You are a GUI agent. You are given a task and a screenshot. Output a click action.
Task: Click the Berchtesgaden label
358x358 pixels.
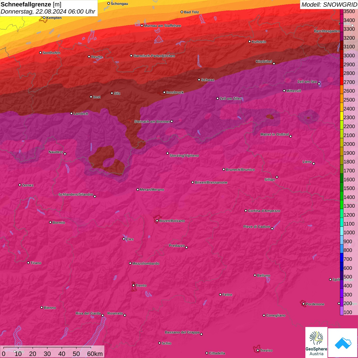327,31
